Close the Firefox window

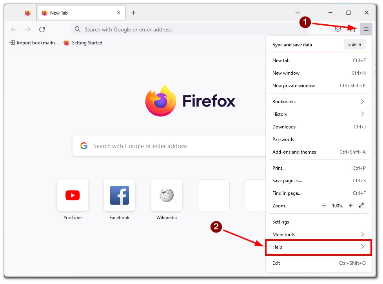coord(367,13)
